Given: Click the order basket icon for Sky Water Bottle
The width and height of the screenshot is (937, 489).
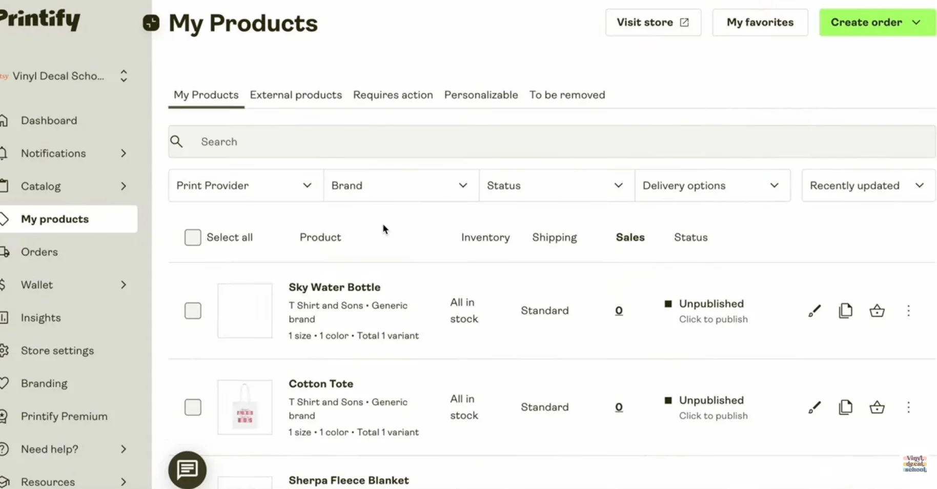Looking at the screenshot, I should pos(877,311).
